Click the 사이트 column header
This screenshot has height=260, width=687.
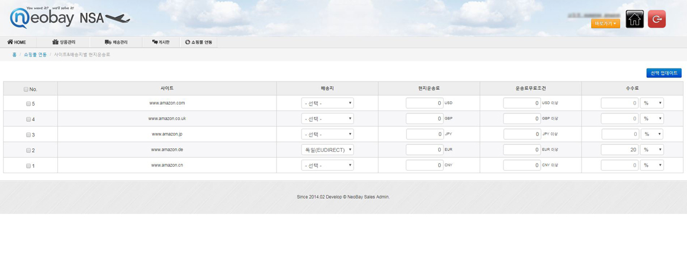tap(167, 88)
